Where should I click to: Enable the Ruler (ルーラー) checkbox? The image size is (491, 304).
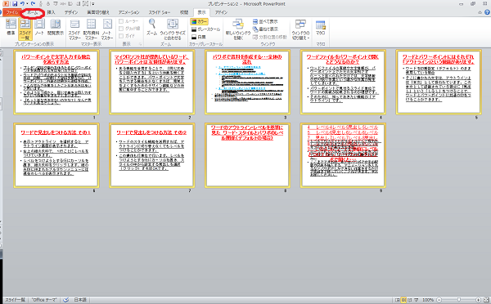pyautogui.click(x=121, y=21)
